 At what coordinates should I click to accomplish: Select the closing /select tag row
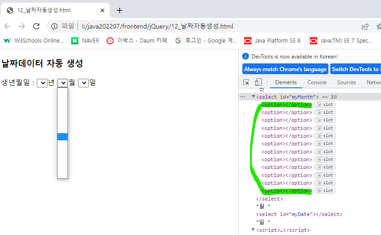coord(269,199)
